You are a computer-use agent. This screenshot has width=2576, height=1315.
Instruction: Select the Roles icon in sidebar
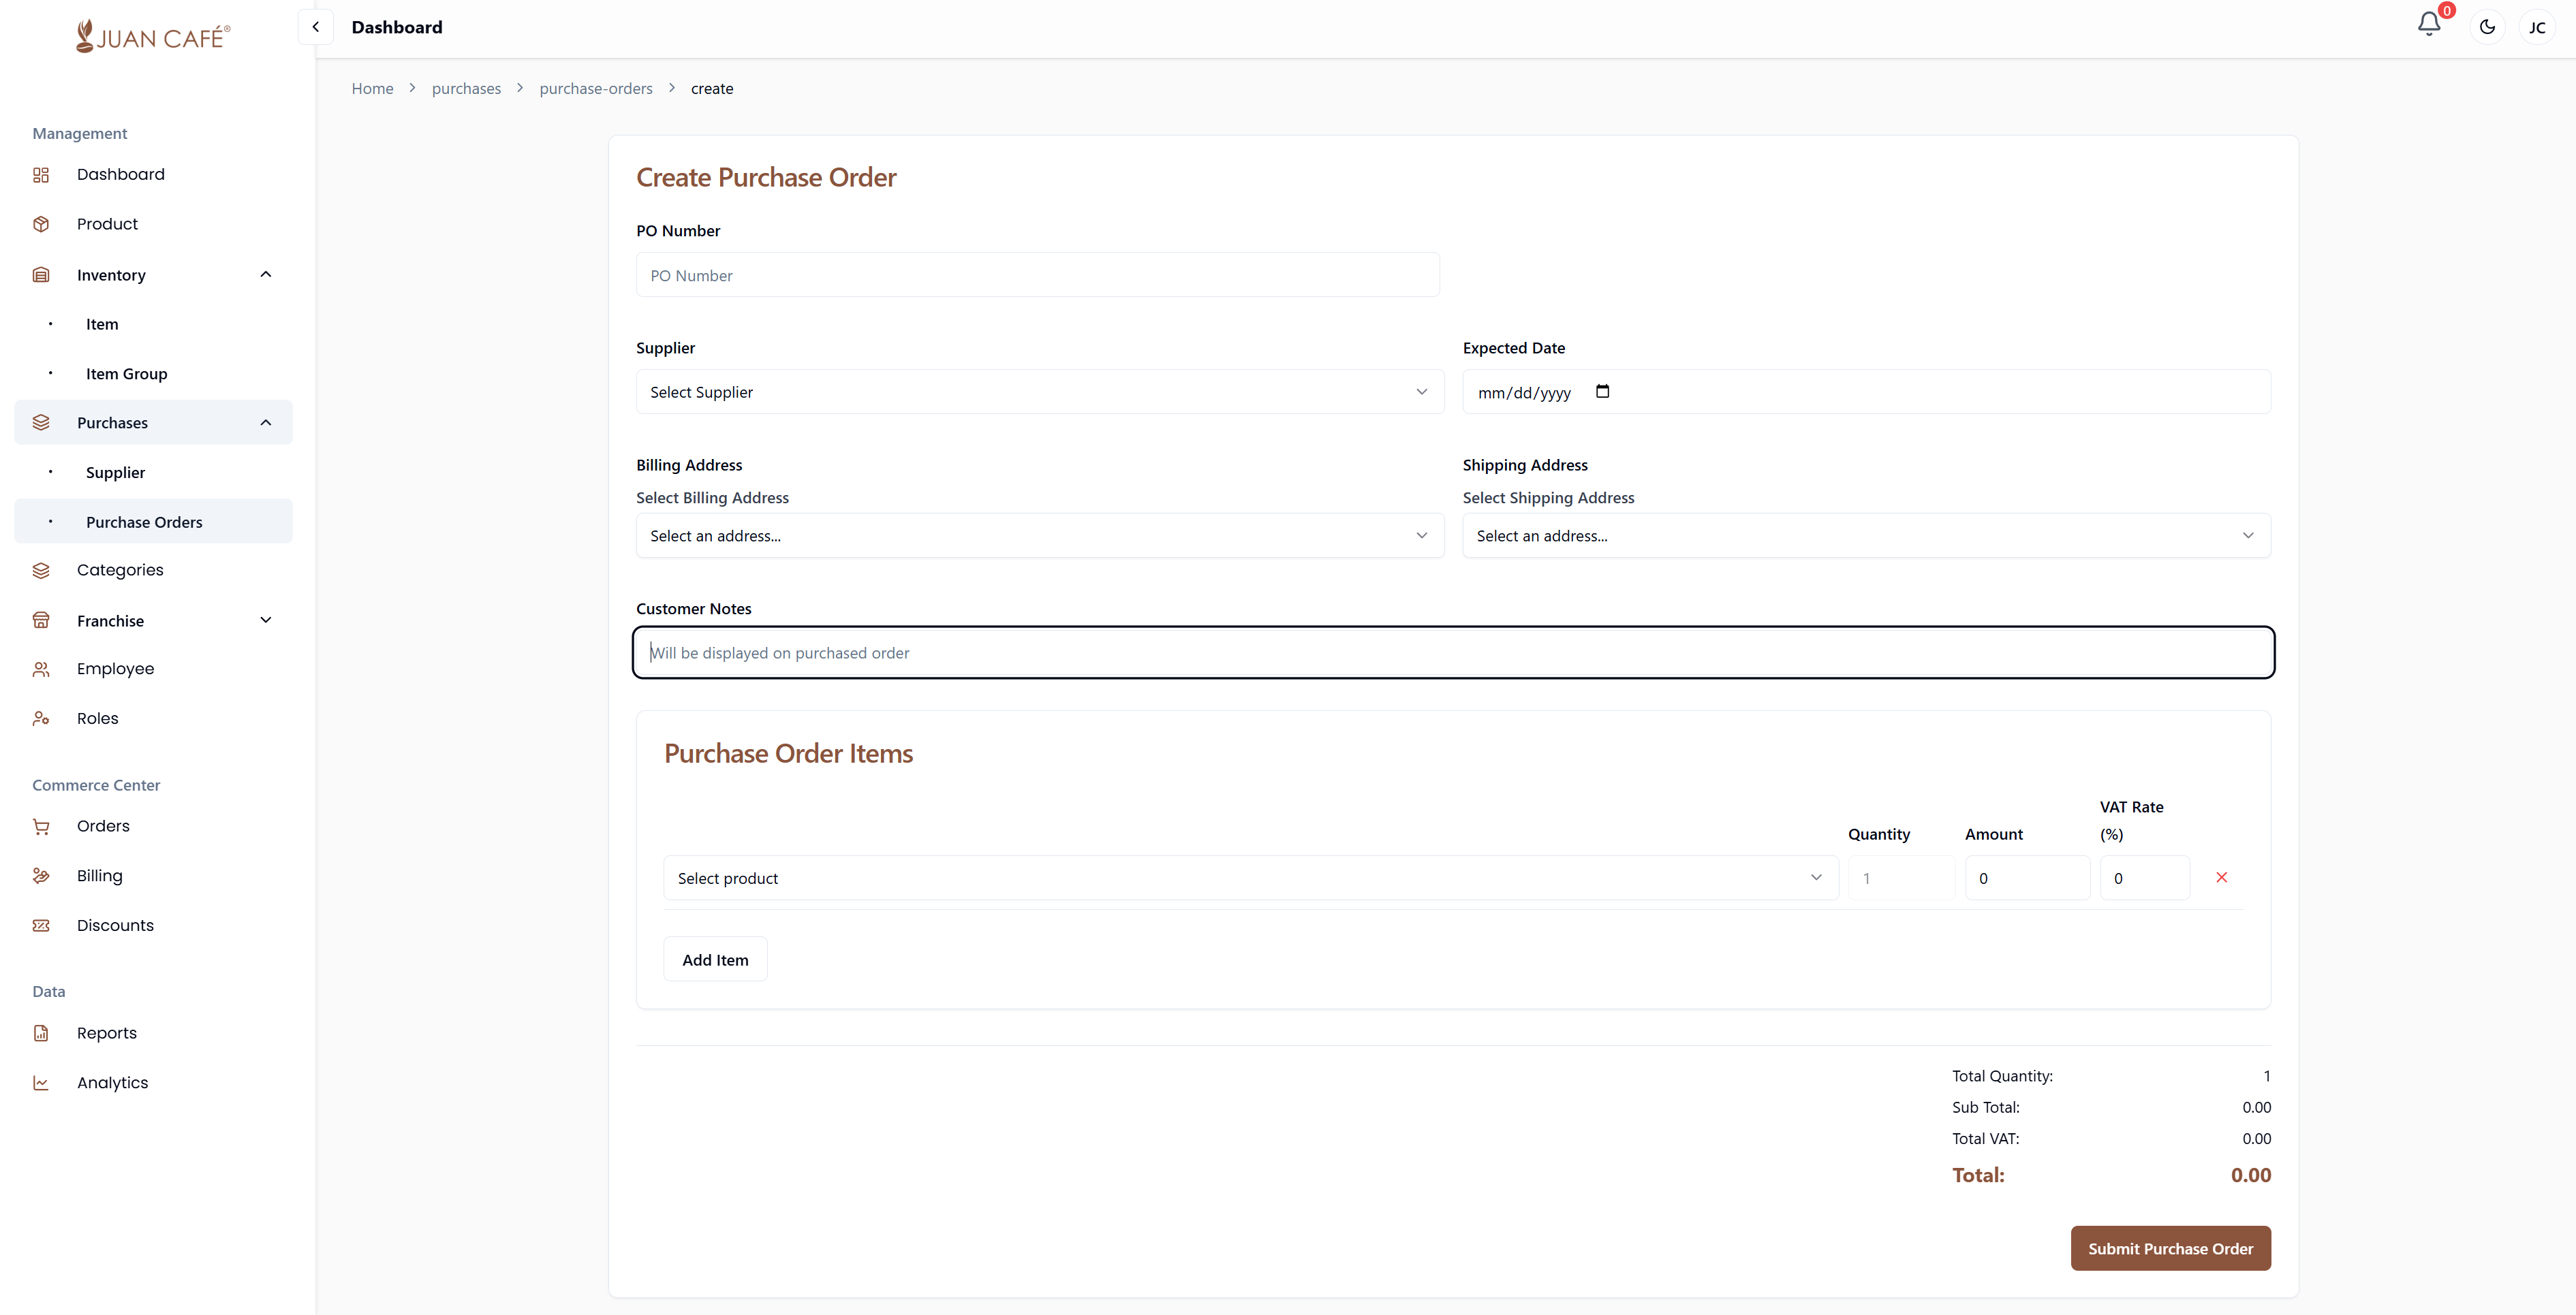pos(41,718)
